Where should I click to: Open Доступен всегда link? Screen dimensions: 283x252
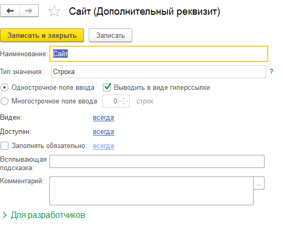[103, 132]
